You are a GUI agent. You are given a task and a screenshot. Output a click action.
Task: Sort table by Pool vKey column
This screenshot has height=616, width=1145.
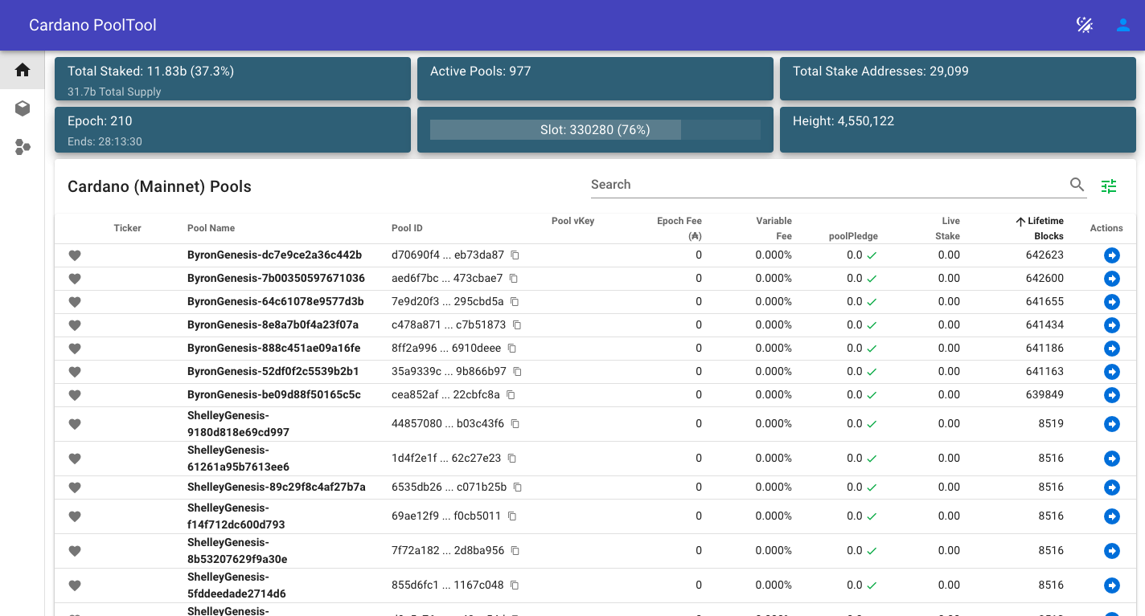tap(572, 221)
